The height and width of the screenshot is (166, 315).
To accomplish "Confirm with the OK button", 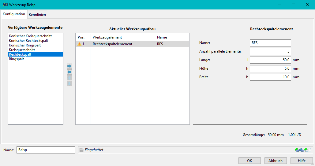I will tap(249, 160).
